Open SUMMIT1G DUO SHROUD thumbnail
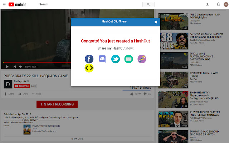The height and width of the screenshot is (143, 229). (173, 137)
